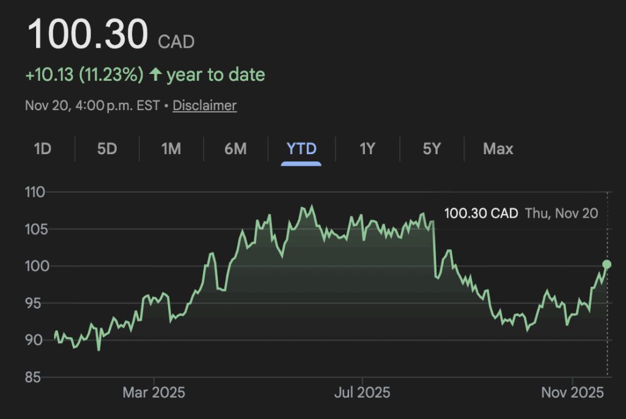
Task: Click the green up arrow icon
Action: click(156, 75)
